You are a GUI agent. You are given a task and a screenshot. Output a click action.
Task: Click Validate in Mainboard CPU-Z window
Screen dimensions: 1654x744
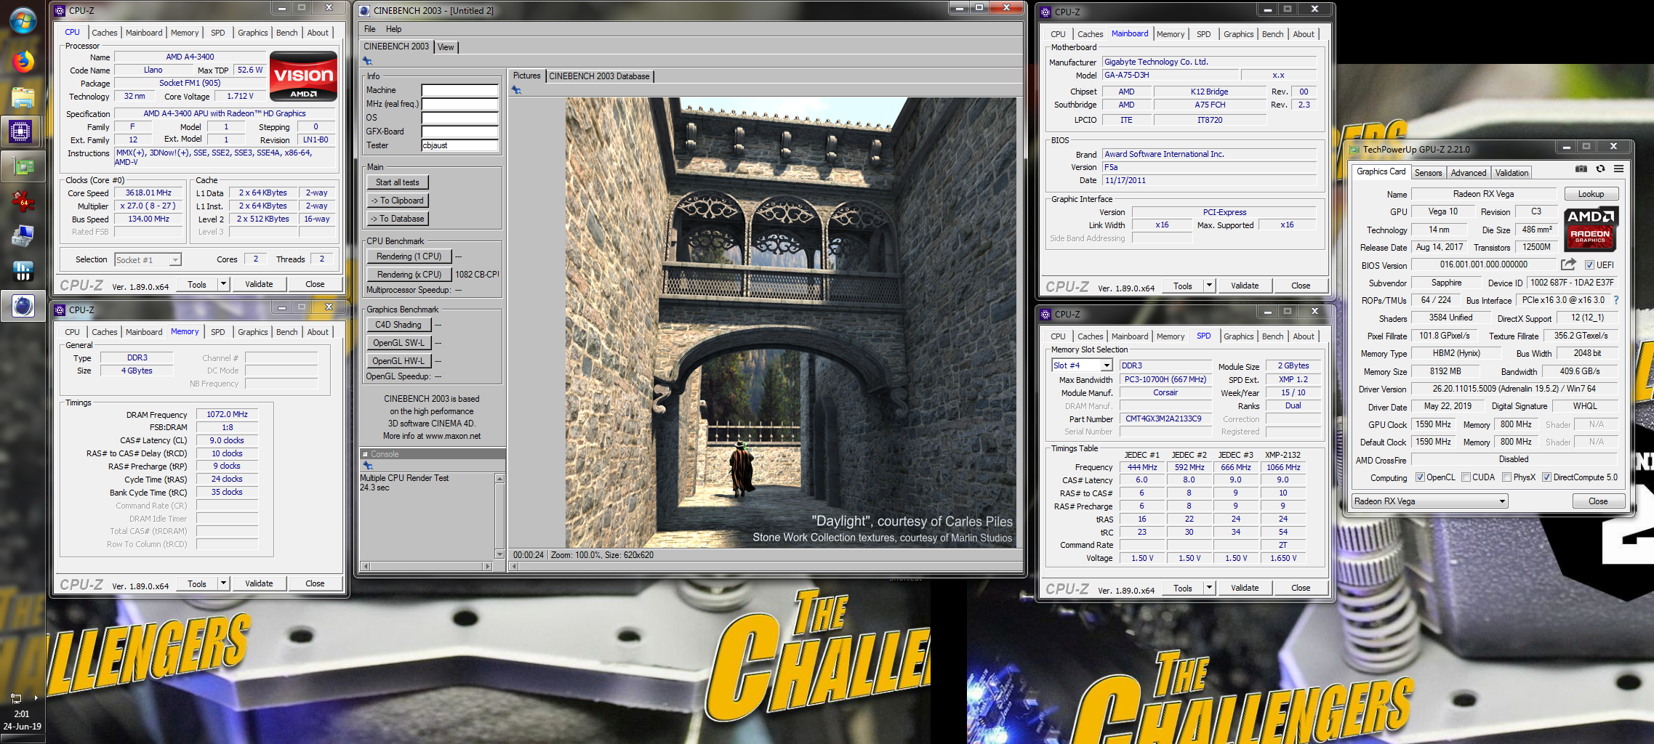pyautogui.click(x=1245, y=286)
